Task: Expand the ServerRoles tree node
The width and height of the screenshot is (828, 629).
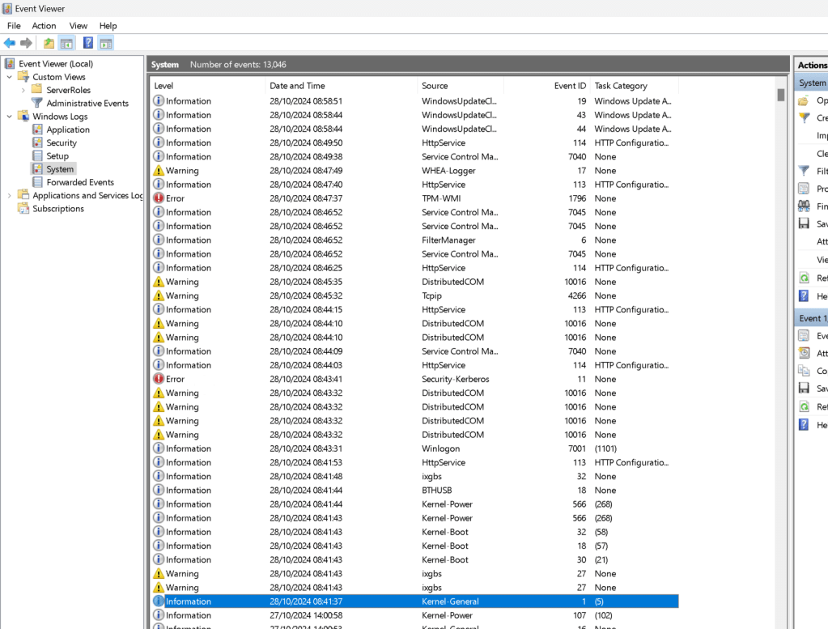Action: (x=23, y=91)
